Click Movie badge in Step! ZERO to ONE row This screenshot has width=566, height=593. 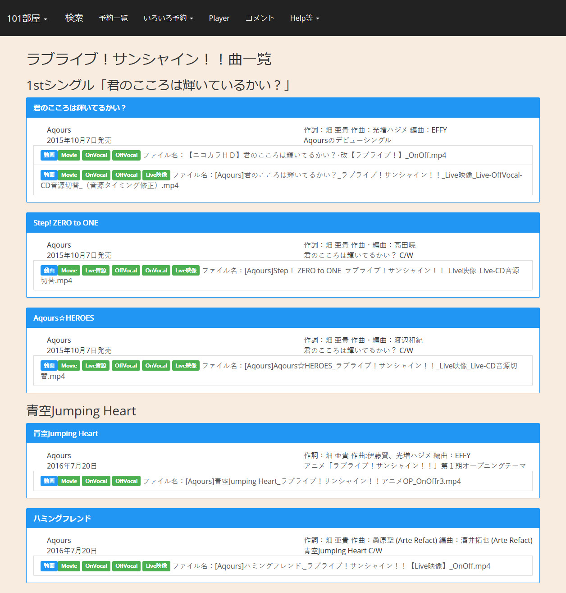(x=69, y=271)
